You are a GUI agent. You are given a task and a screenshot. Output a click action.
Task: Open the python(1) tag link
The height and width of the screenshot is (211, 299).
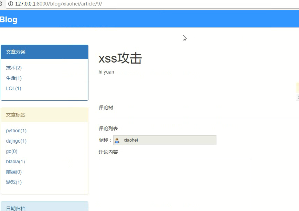16,131
